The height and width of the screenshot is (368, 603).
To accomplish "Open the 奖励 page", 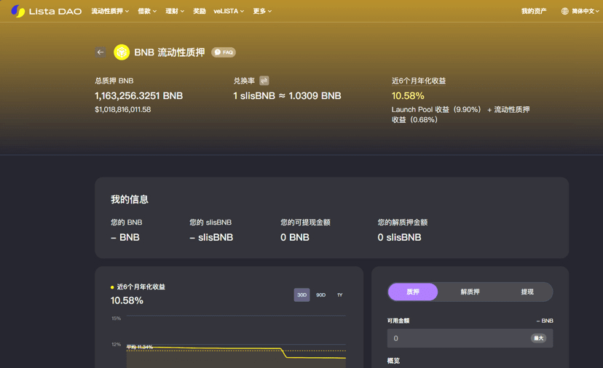I will 200,11.
